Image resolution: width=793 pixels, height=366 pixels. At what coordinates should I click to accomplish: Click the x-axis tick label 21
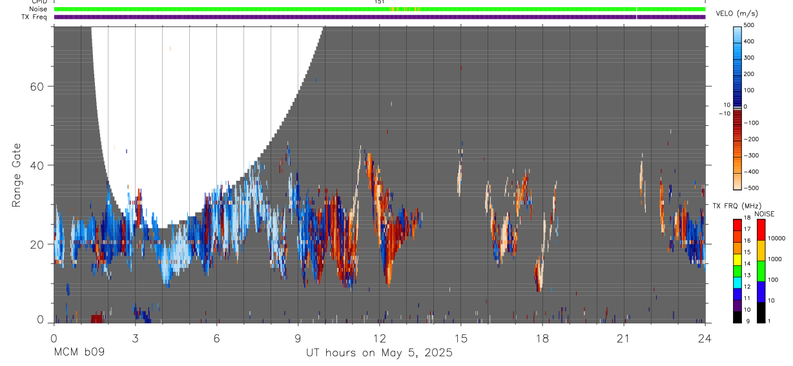click(x=623, y=338)
